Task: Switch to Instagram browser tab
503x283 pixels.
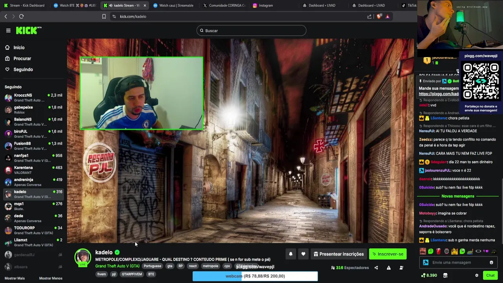Action: [266, 6]
